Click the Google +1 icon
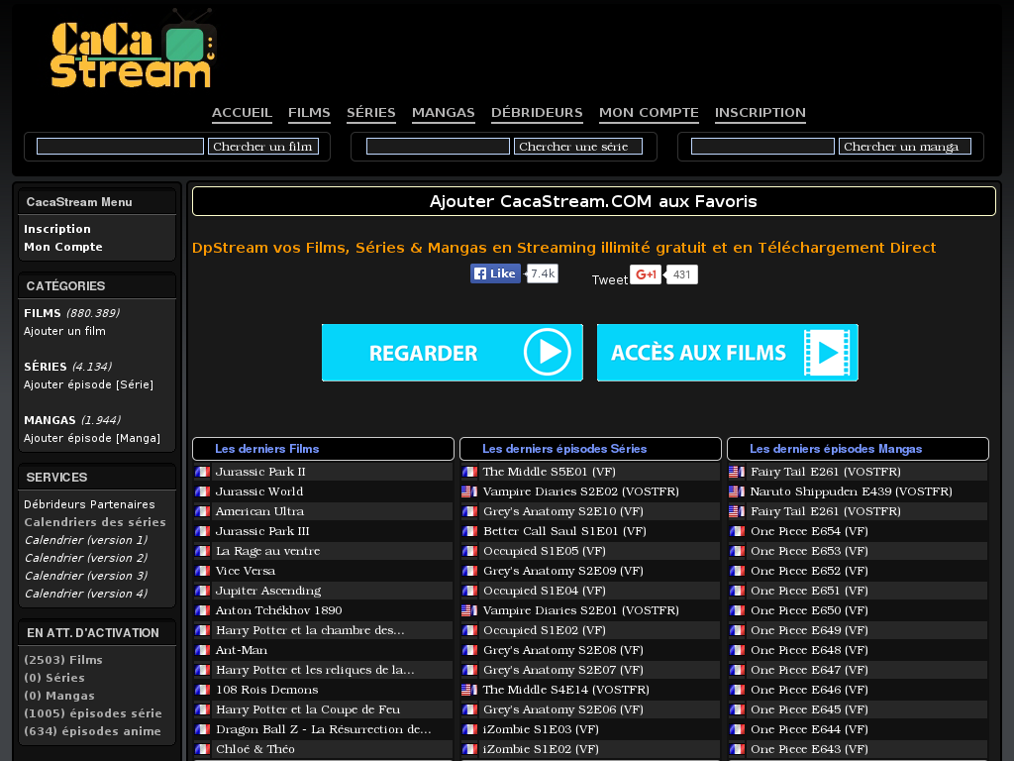Screen dimensions: 1014x761 pyautogui.click(x=645, y=274)
